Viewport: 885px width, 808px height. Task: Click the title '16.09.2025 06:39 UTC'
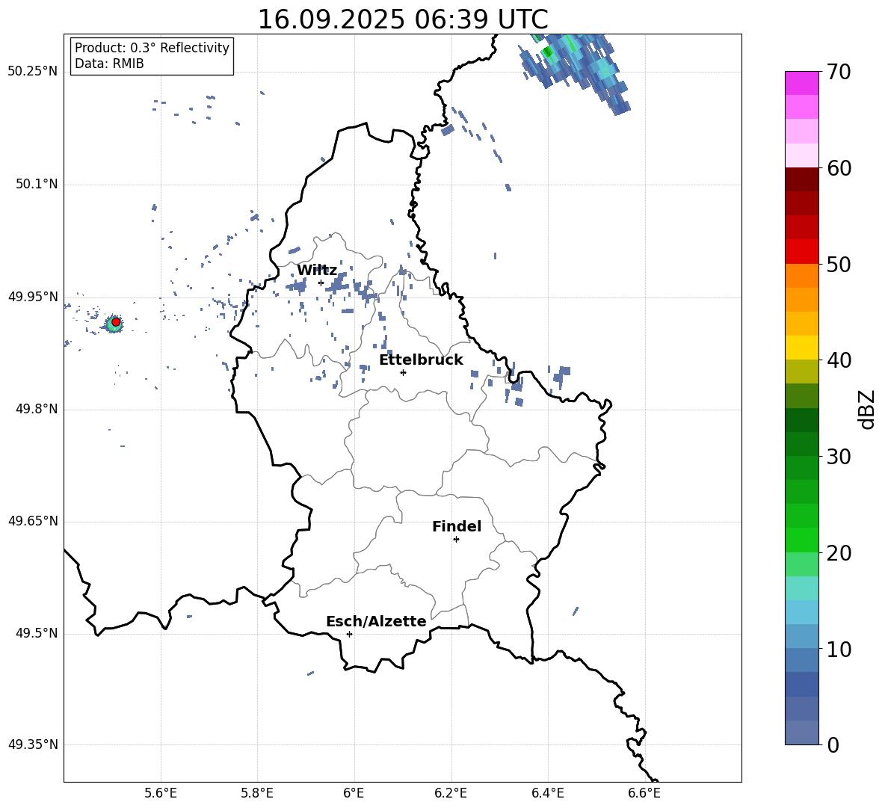pyautogui.click(x=402, y=19)
